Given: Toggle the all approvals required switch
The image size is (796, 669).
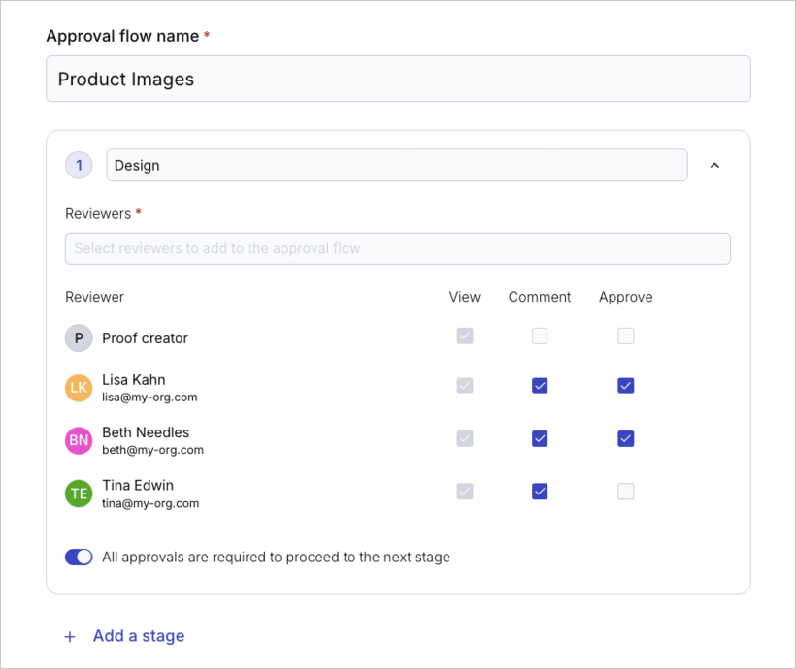Looking at the screenshot, I should (x=79, y=557).
